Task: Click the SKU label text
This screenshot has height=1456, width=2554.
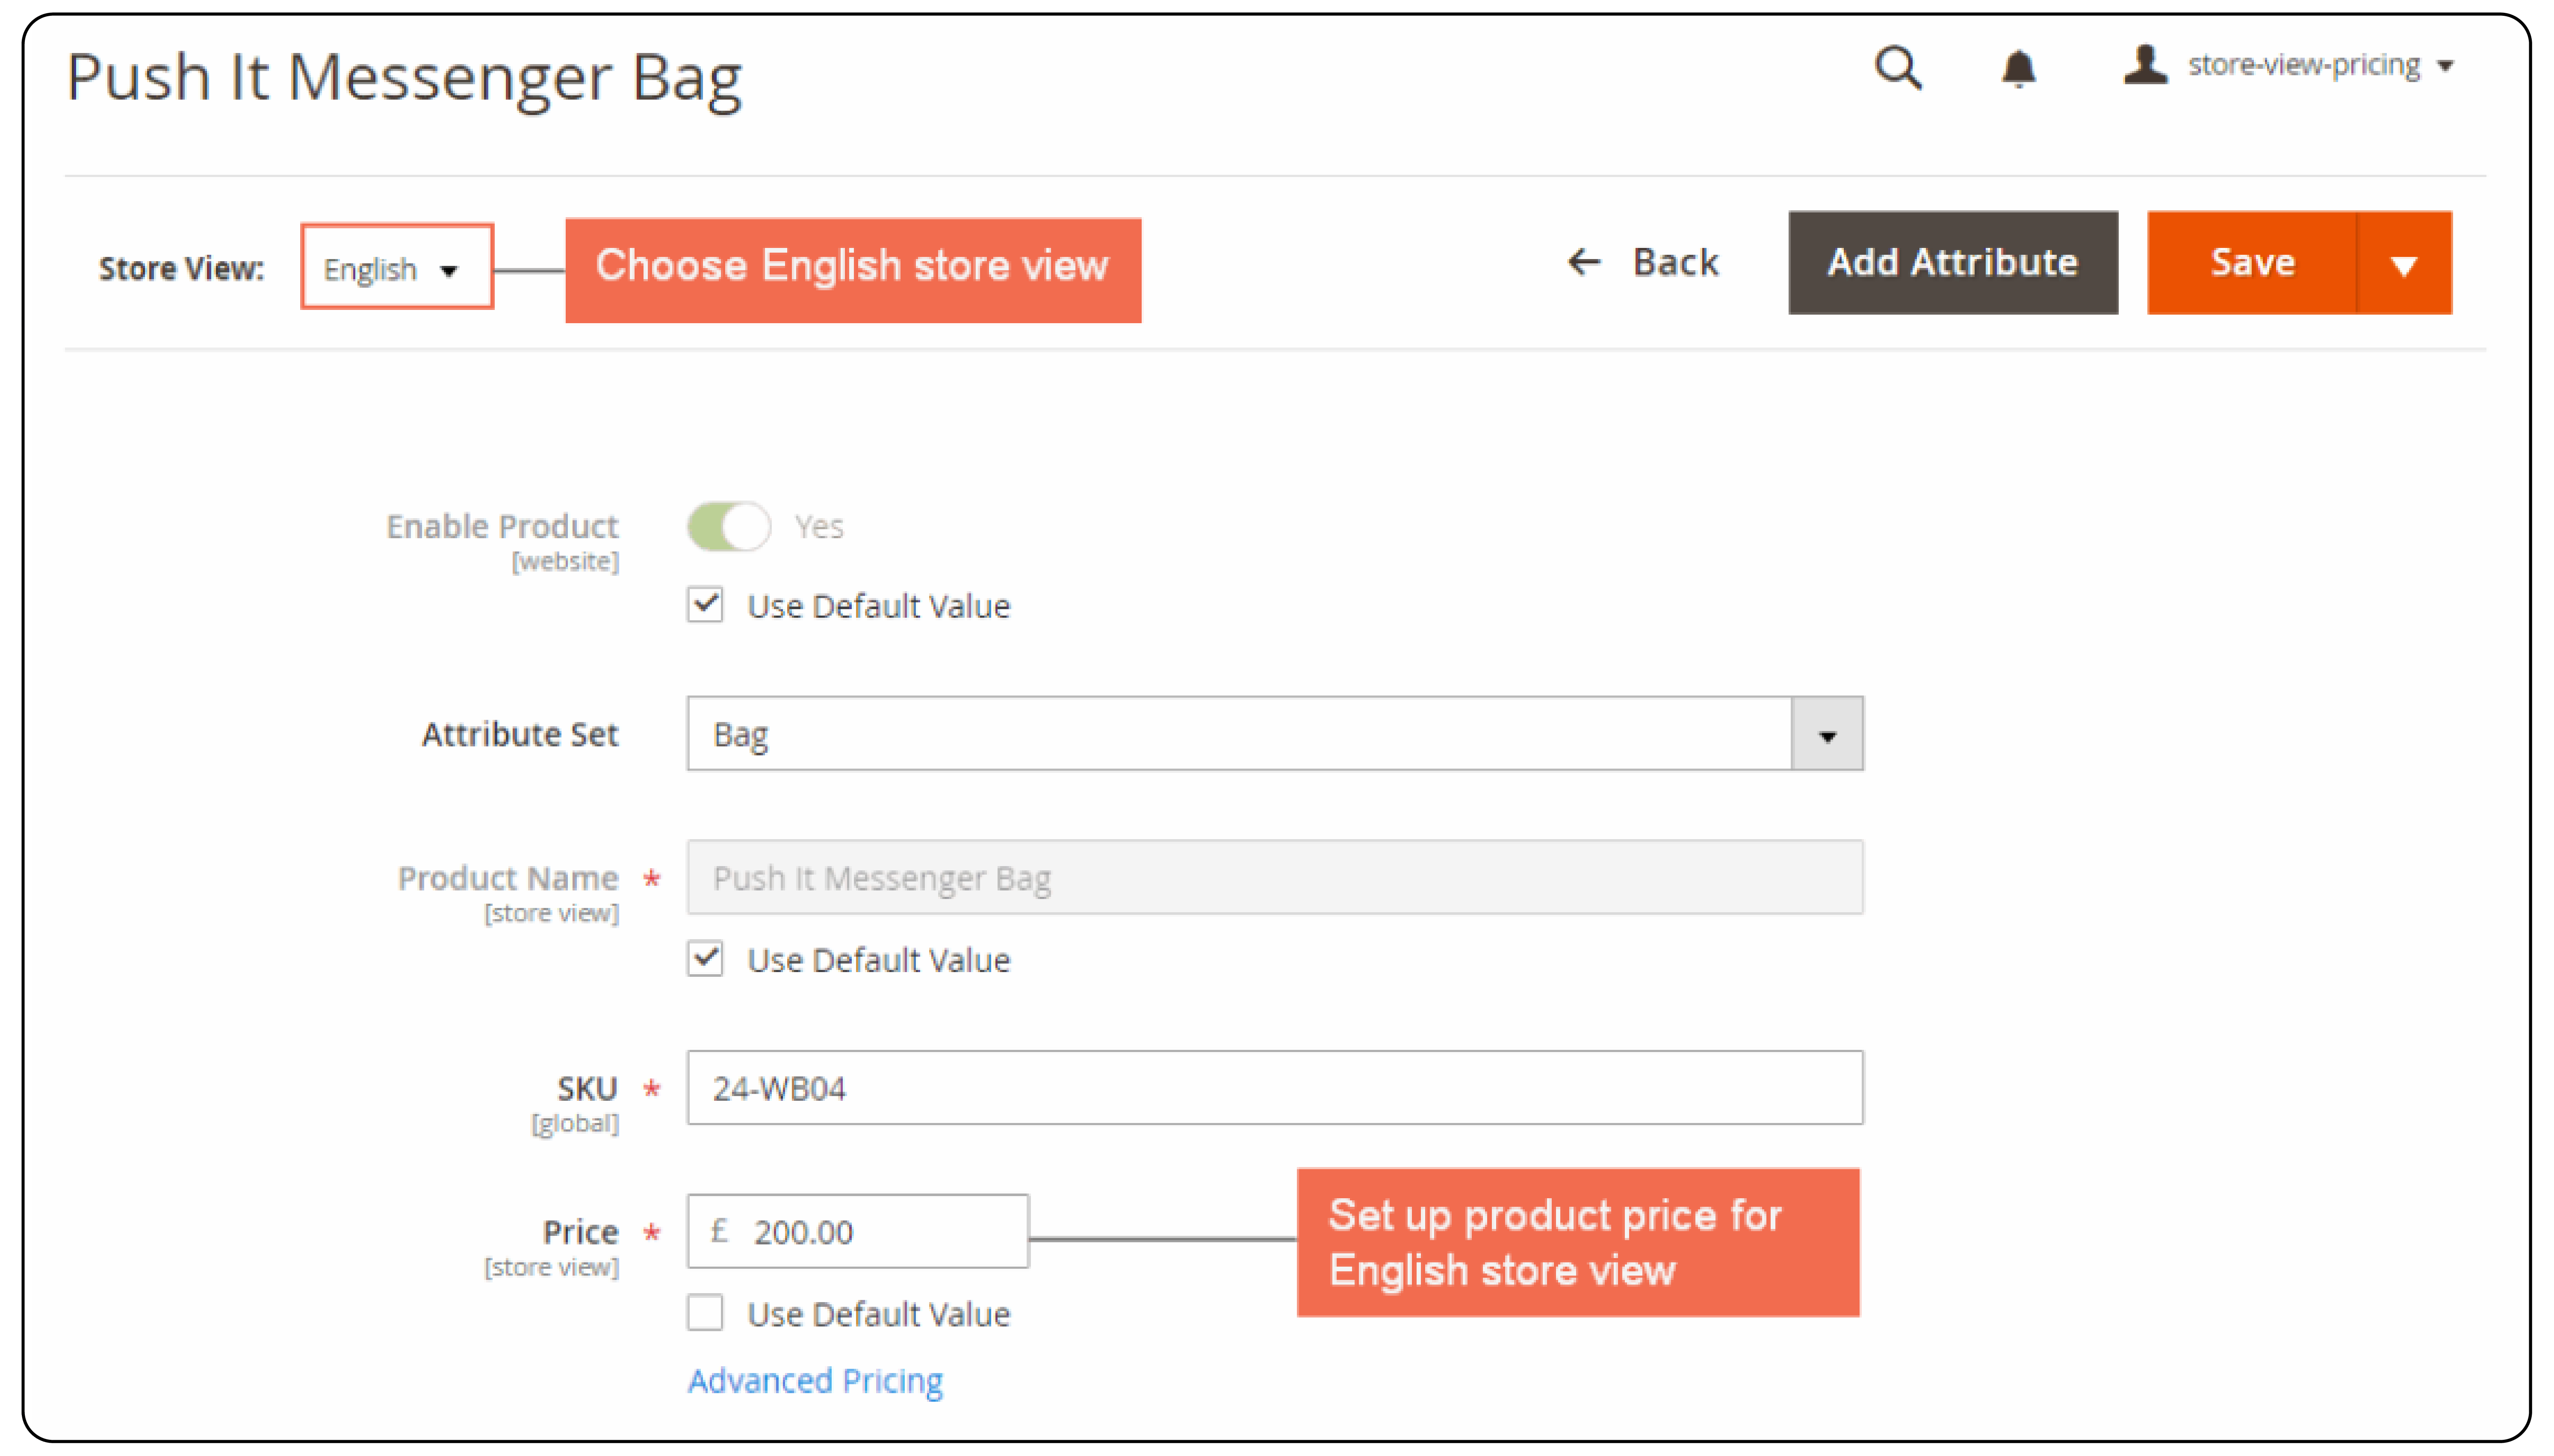Action: [x=587, y=1088]
